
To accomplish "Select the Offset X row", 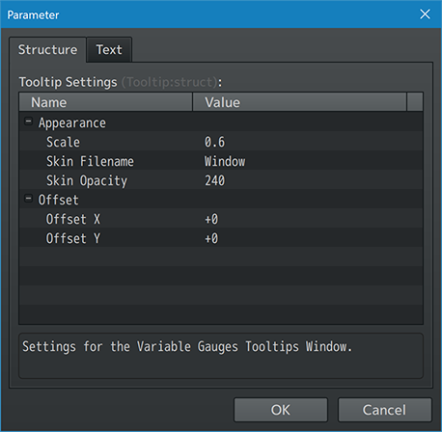I will pyautogui.click(x=221, y=219).
